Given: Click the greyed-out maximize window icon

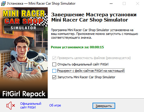Looking at the screenshot, I should tap(124, 3).
